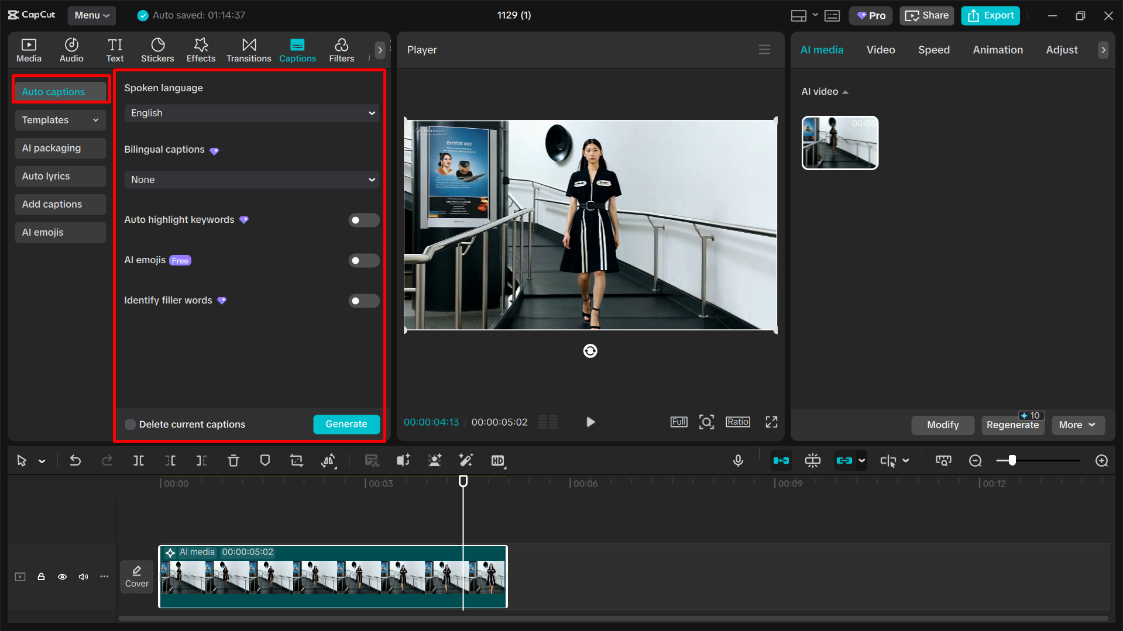Turn on AI emojis toggle
This screenshot has width=1123, height=631.
click(x=363, y=260)
